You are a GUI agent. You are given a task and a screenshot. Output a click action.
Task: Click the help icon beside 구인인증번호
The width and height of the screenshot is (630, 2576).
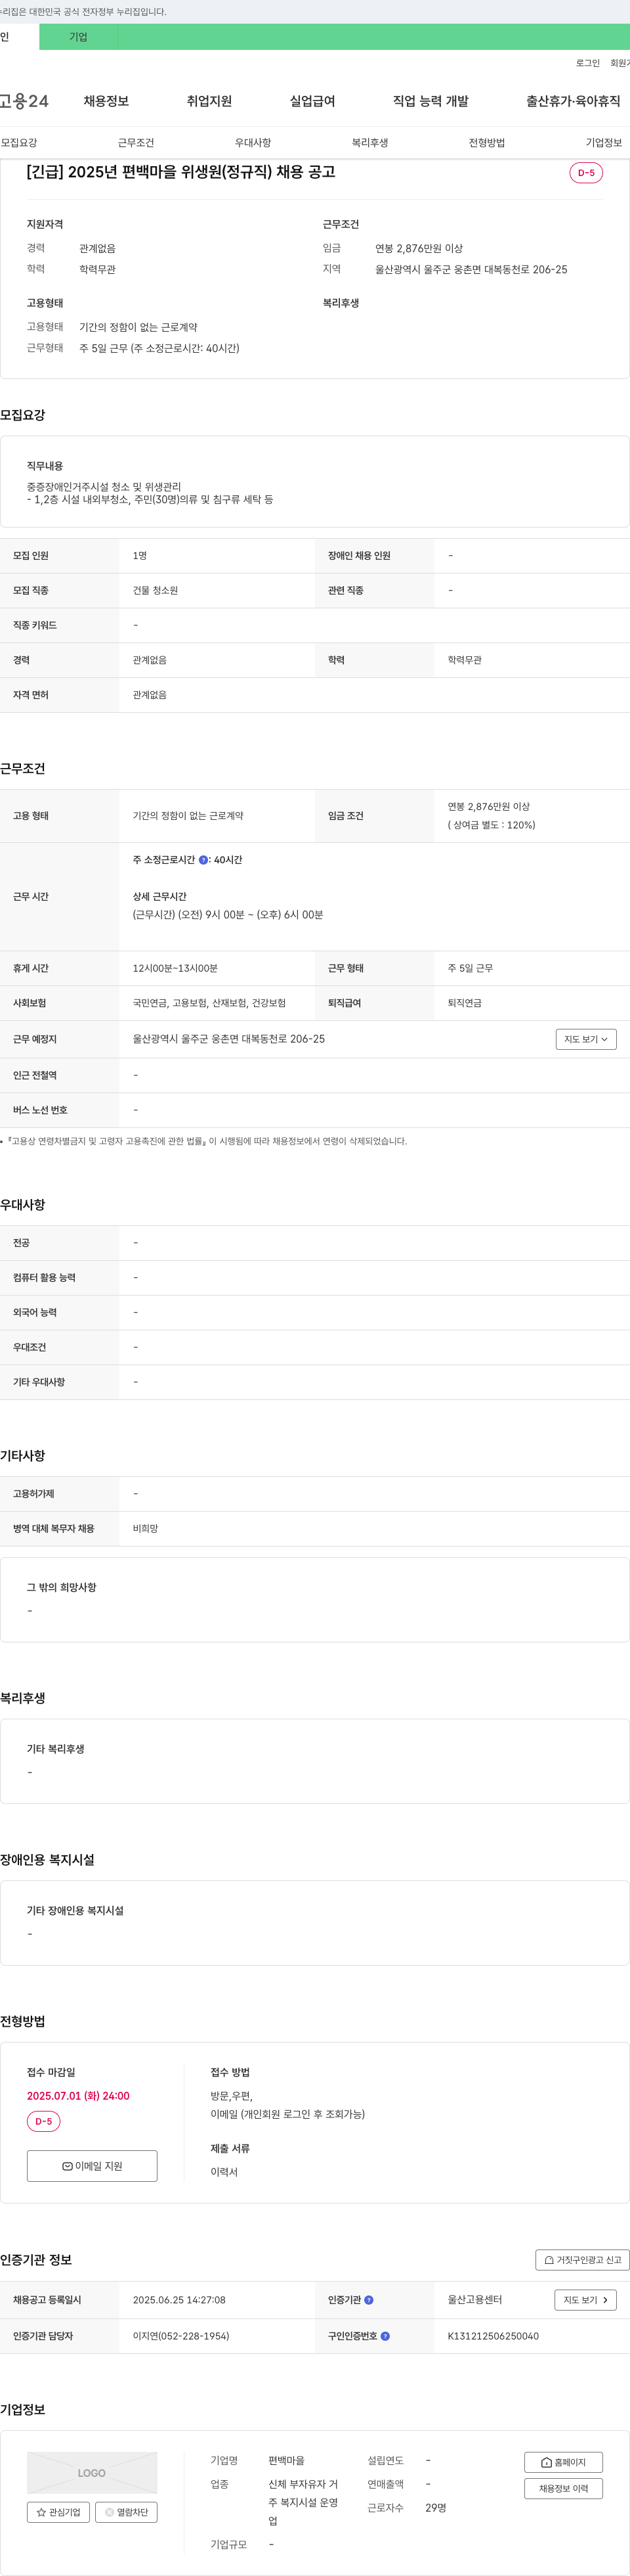pos(385,2336)
